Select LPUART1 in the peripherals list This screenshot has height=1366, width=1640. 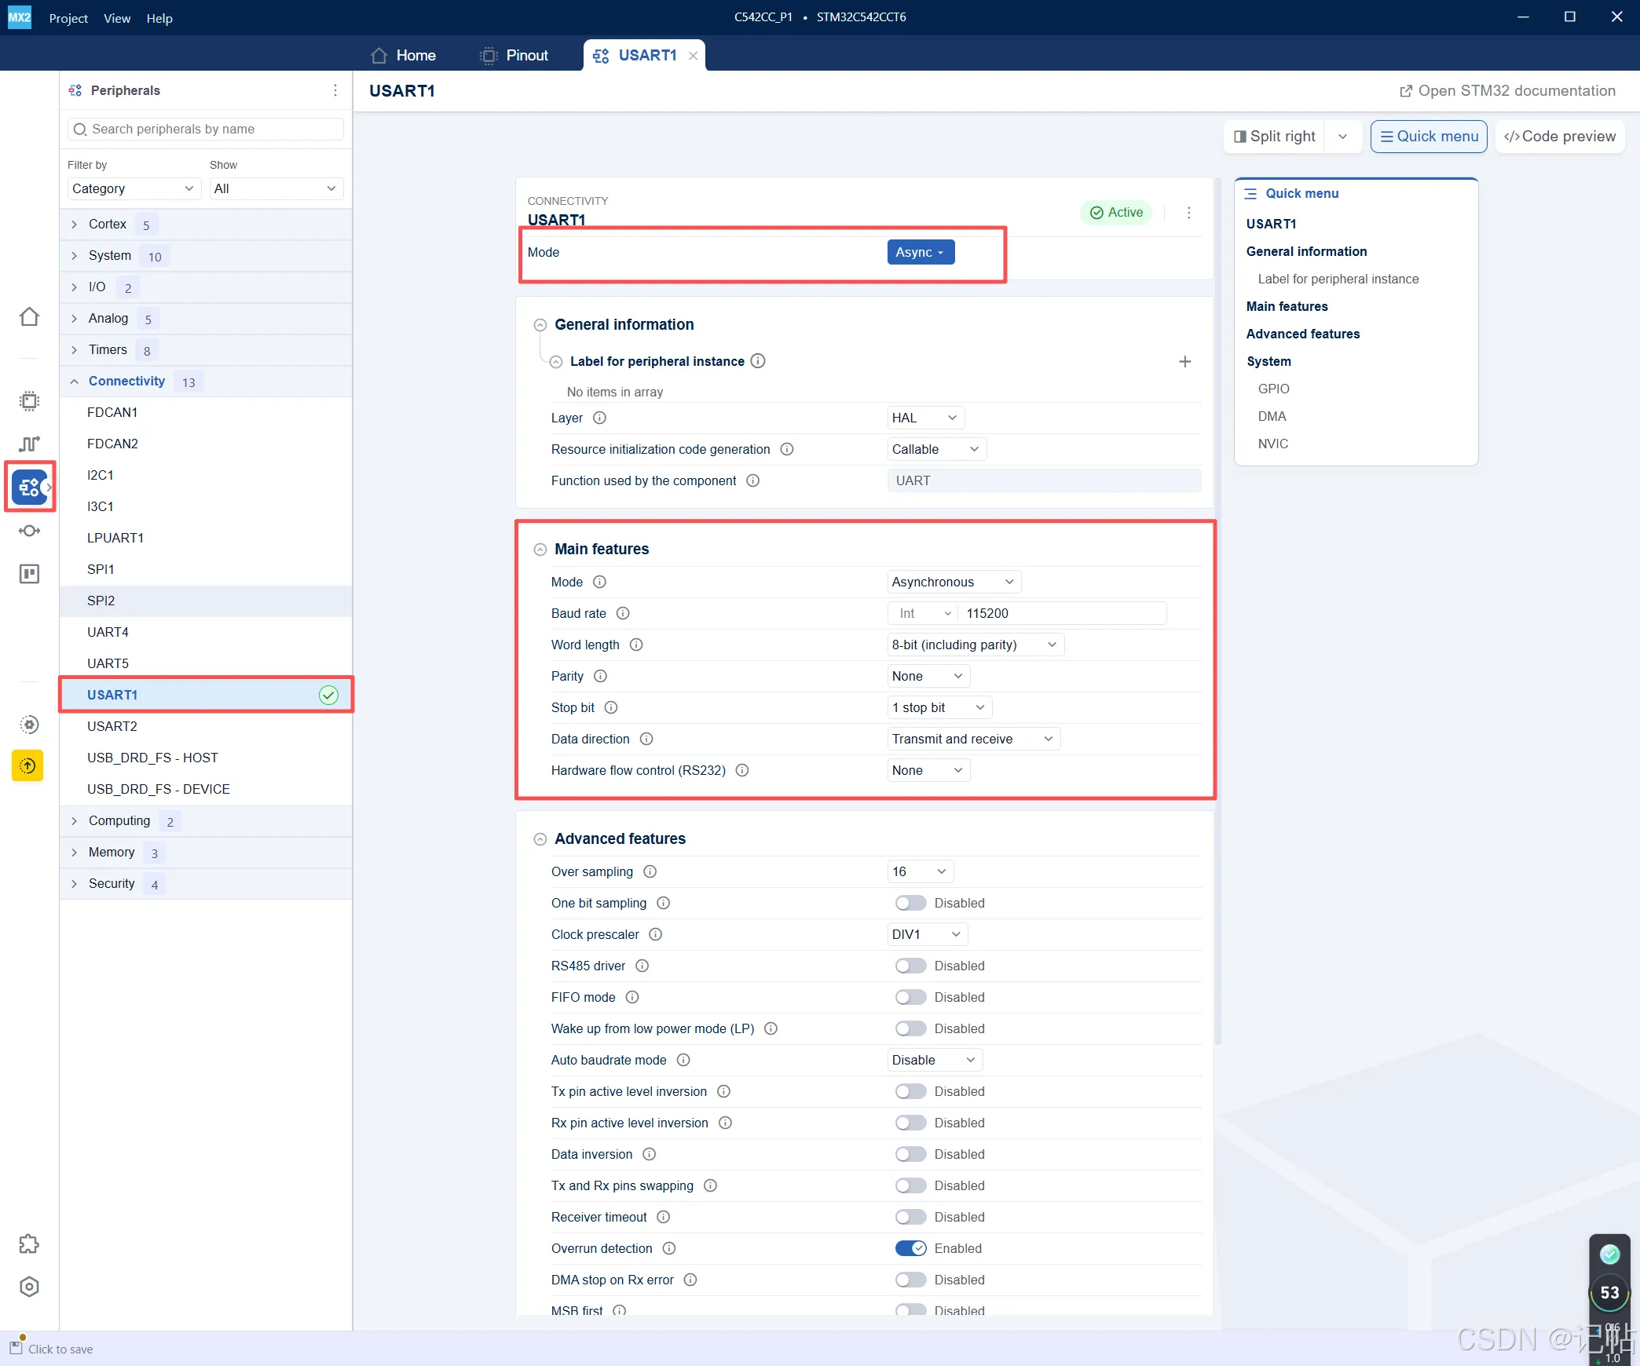tap(206, 538)
